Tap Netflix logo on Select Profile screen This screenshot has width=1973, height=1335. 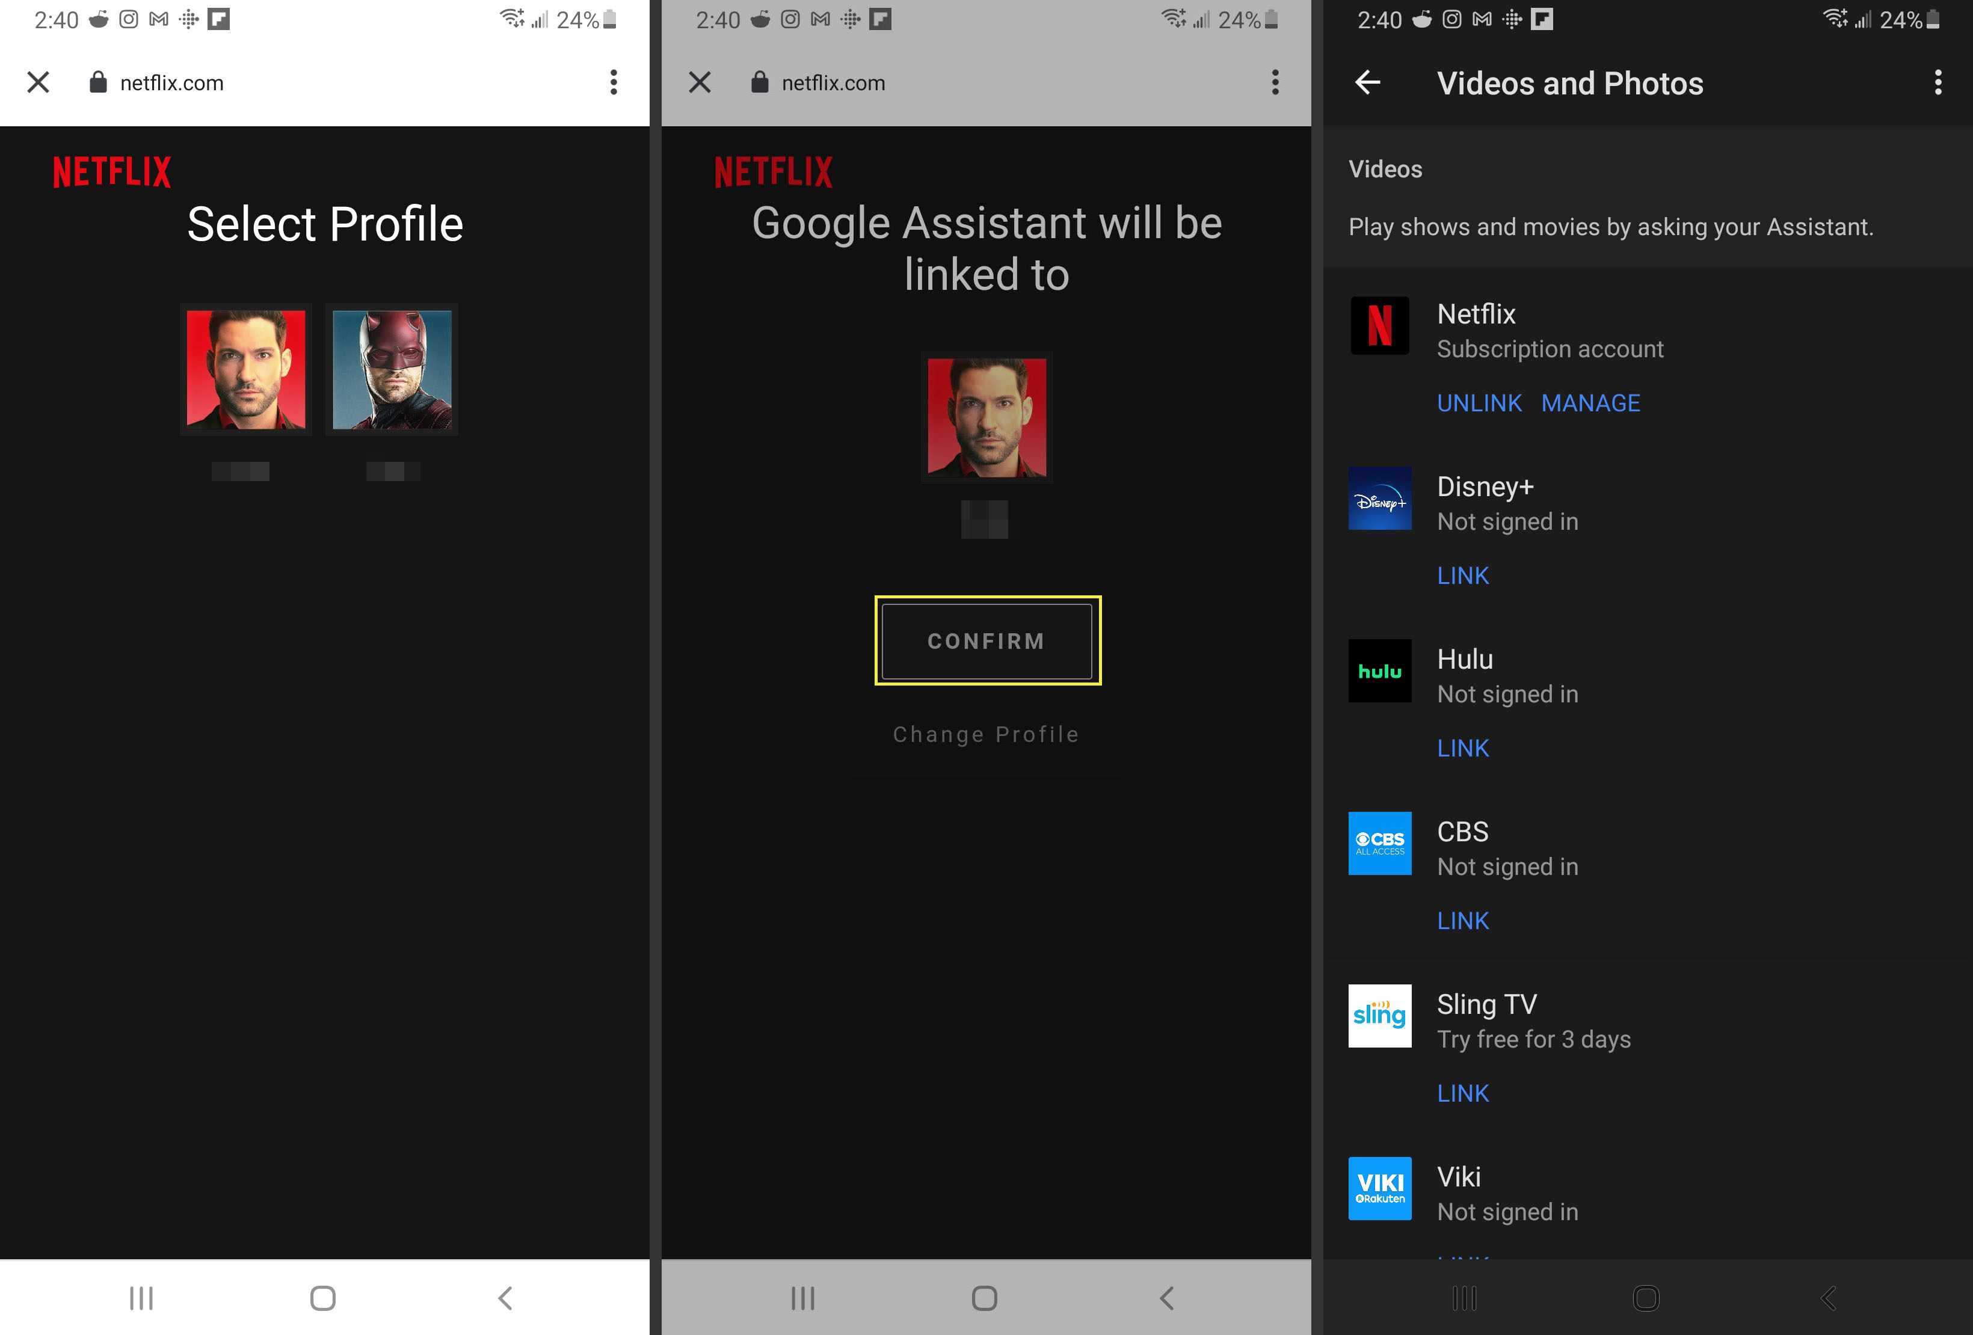(x=111, y=172)
